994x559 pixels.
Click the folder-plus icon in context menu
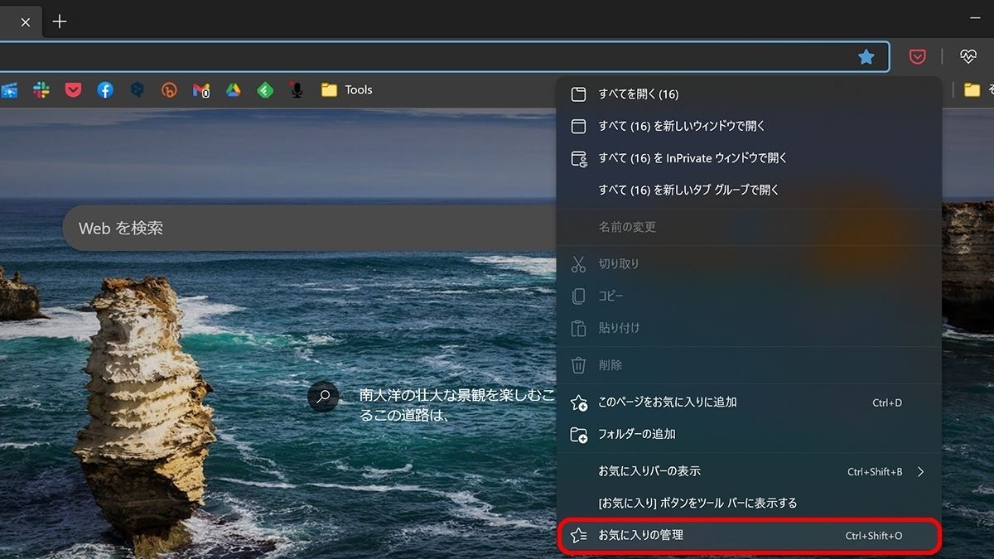(x=579, y=434)
